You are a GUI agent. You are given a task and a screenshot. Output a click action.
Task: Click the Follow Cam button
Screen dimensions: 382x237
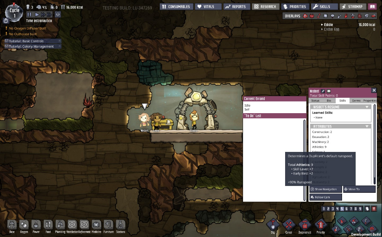(x=325, y=197)
